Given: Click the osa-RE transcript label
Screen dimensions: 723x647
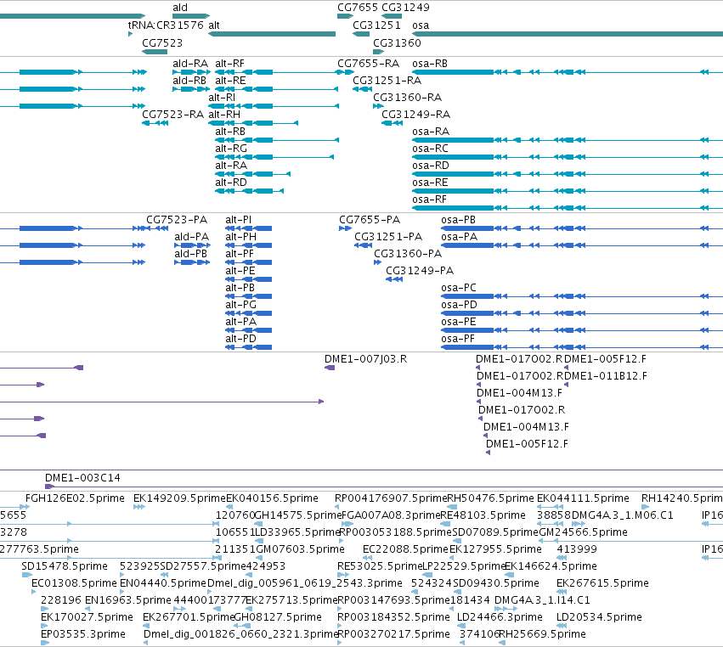Looking at the screenshot, I should pyautogui.click(x=430, y=183).
